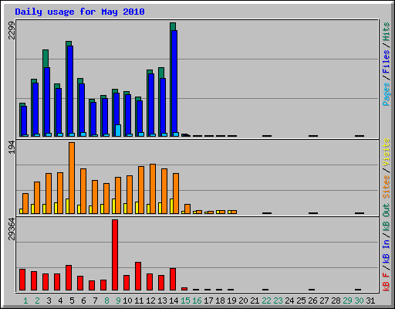Click the x-axis day label 10

127,301
